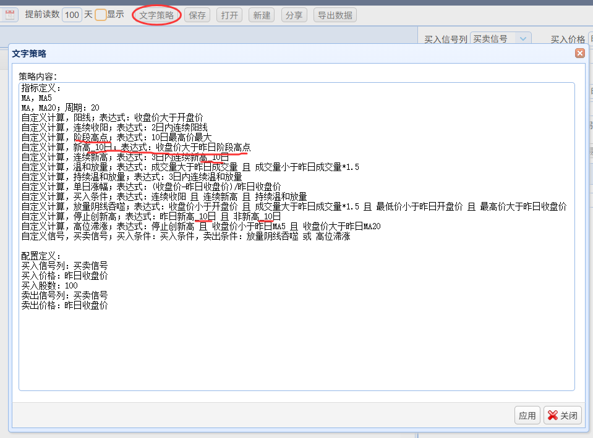593x438 pixels.
Task: Click the calendar icon in toolbar
Action: tap(10, 15)
